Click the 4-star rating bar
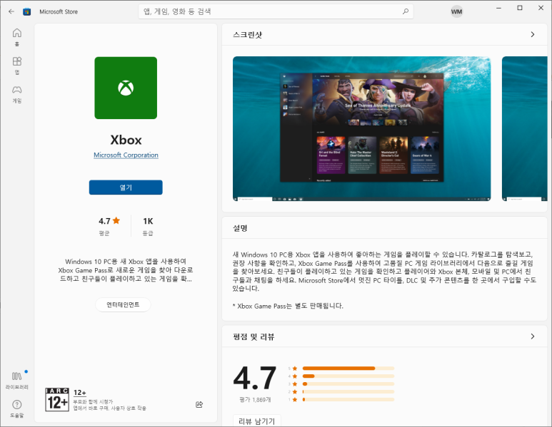This screenshot has height=427, width=552. [348, 376]
